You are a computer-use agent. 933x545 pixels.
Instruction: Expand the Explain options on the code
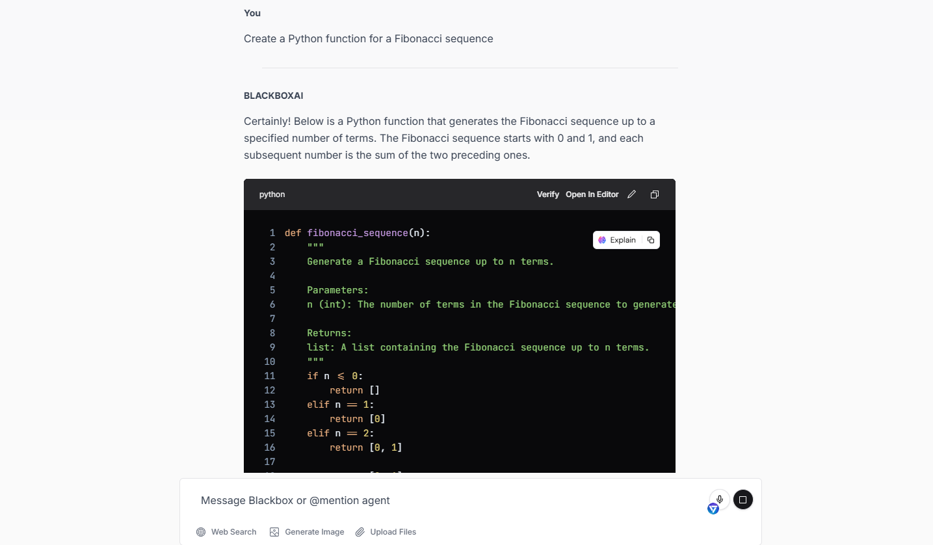[617, 239]
